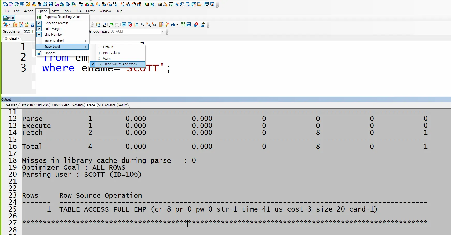The height and width of the screenshot is (235, 451).
Task: Click the save disk icon
Action: [x=32, y=25]
